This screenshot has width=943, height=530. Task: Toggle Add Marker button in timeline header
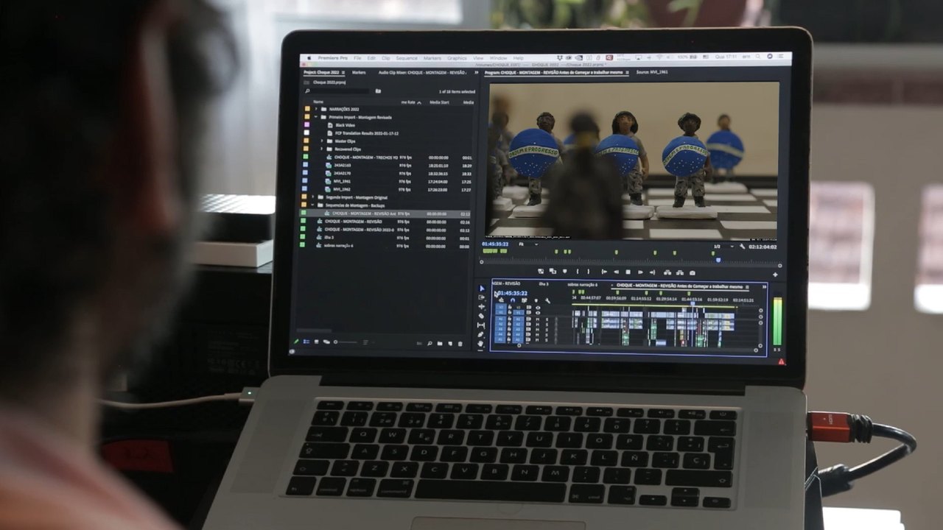click(x=536, y=301)
